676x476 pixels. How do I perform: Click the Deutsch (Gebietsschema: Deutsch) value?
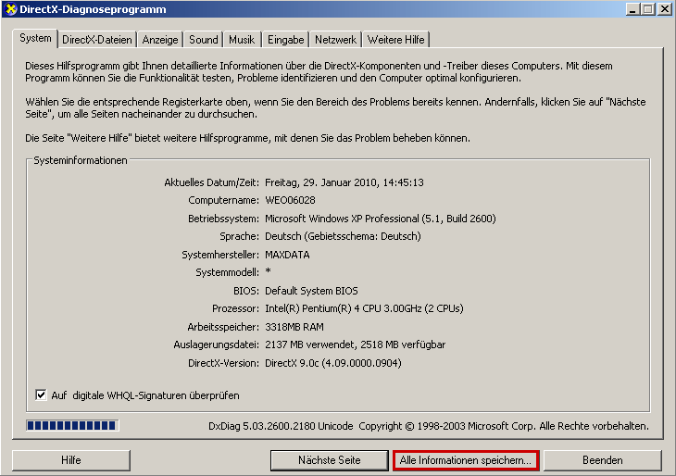pos(343,236)
